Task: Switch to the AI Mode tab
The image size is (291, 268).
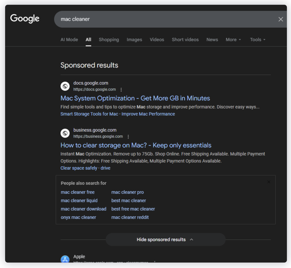Action: coord(69,39)
